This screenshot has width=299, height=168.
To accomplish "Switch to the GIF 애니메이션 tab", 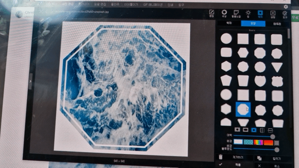I will click(153, 5).
